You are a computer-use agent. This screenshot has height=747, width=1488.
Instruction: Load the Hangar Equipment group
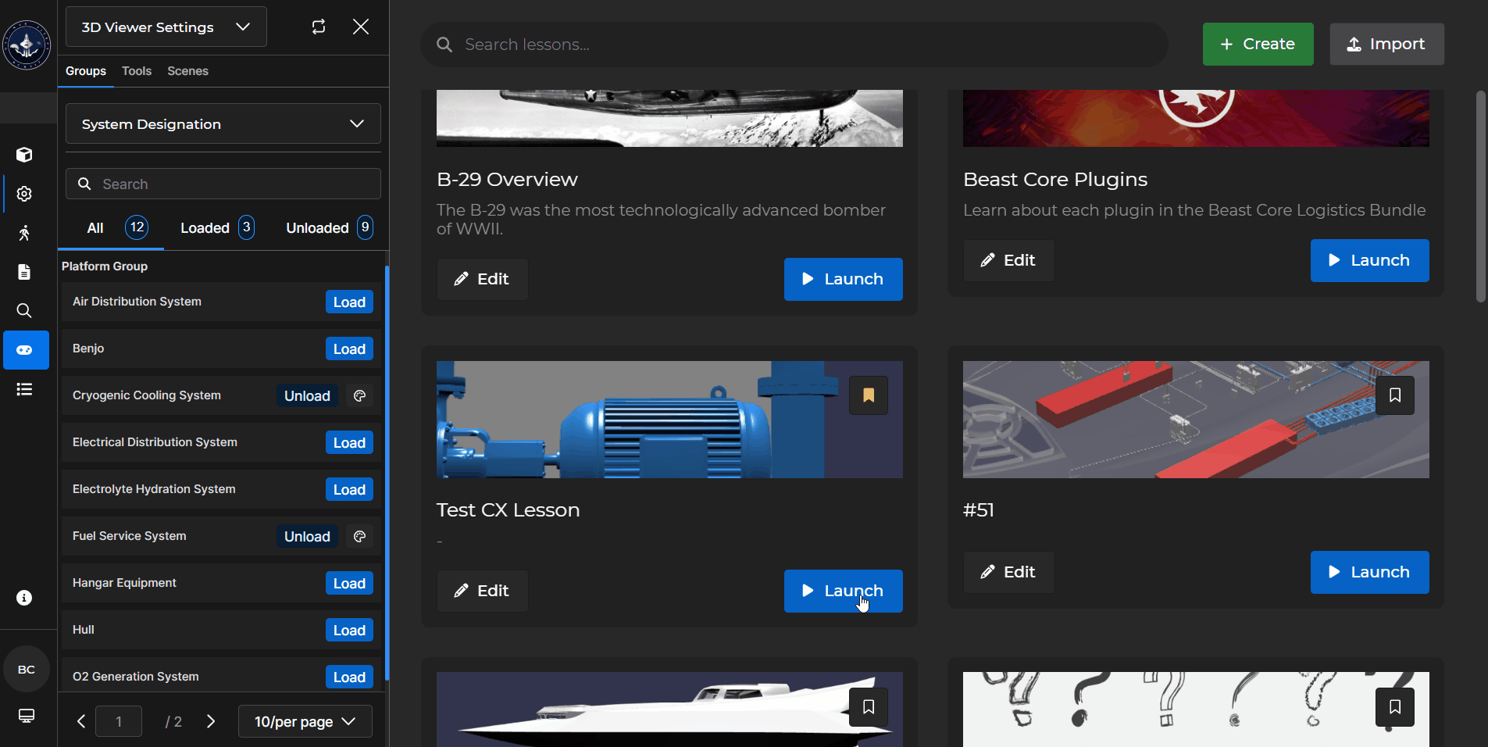pyautogui.click(x=349, y=584)
